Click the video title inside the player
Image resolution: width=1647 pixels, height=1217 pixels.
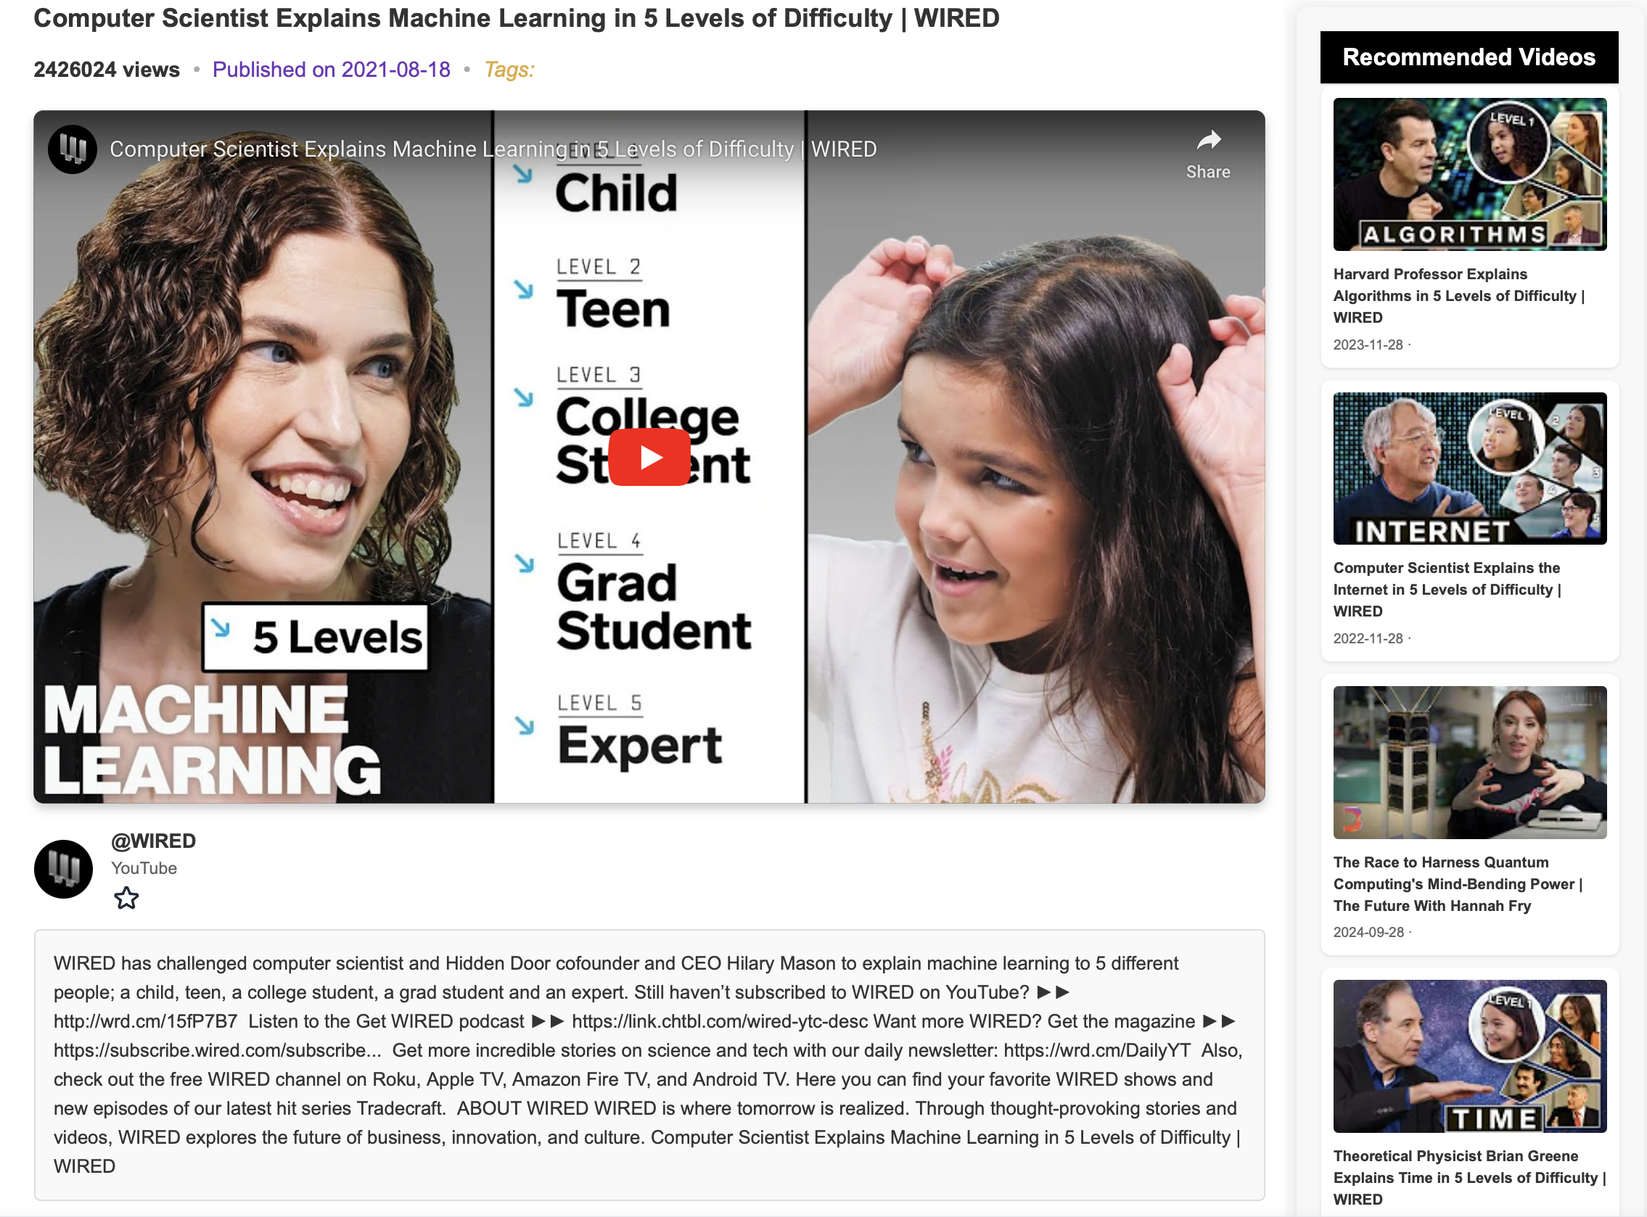coord(492,149)
